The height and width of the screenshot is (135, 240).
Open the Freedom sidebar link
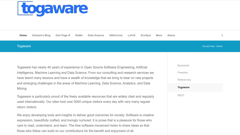click(x=183, y=73)
